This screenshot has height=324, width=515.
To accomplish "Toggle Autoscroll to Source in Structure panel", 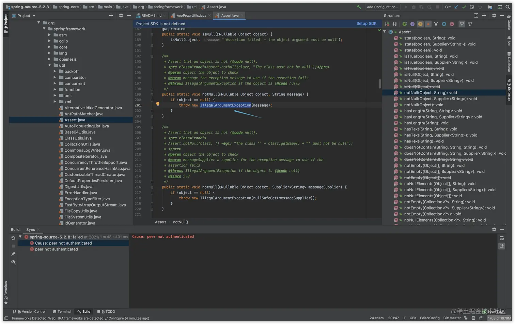I will [x=462, y=24].
